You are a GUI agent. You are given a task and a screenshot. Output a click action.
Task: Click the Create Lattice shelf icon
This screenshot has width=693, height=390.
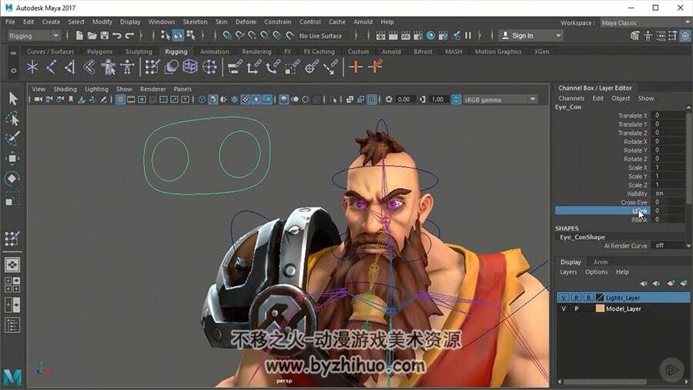tap(190, 67)
